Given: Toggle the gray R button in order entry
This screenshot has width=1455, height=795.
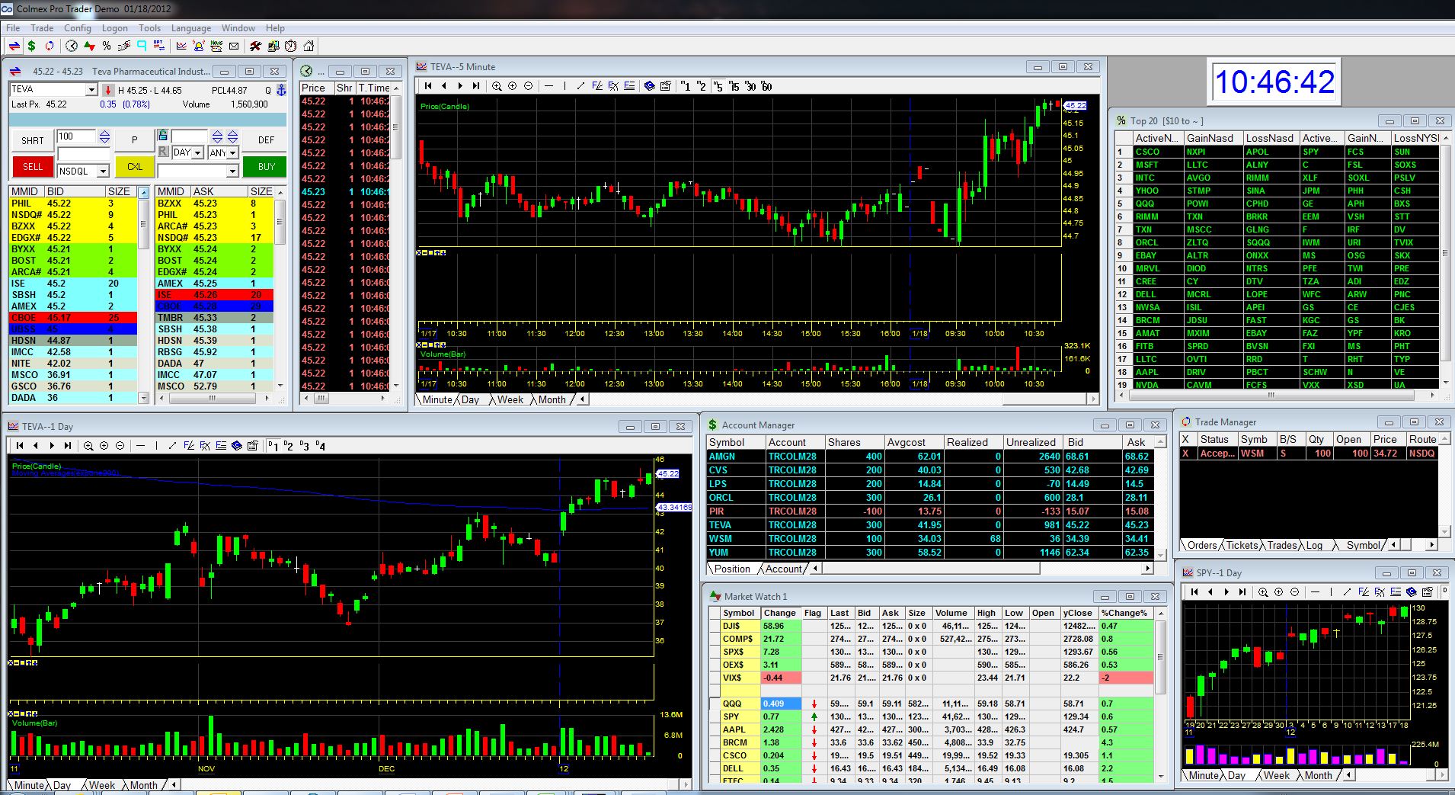Looking at the screenshot, I should coord(162,152).
